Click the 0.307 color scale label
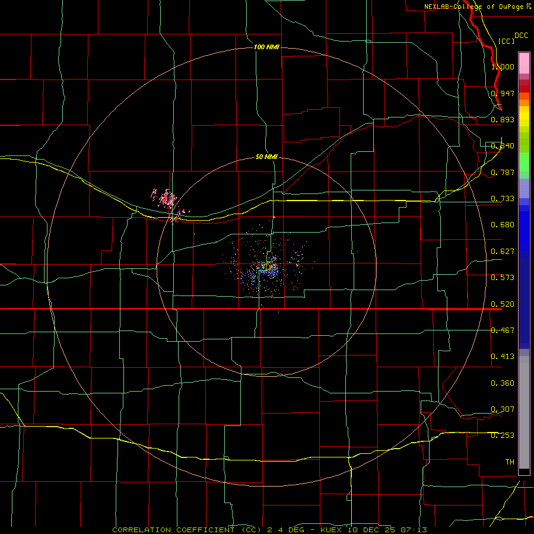The image size is (534, 534). [x=503, y=409]
